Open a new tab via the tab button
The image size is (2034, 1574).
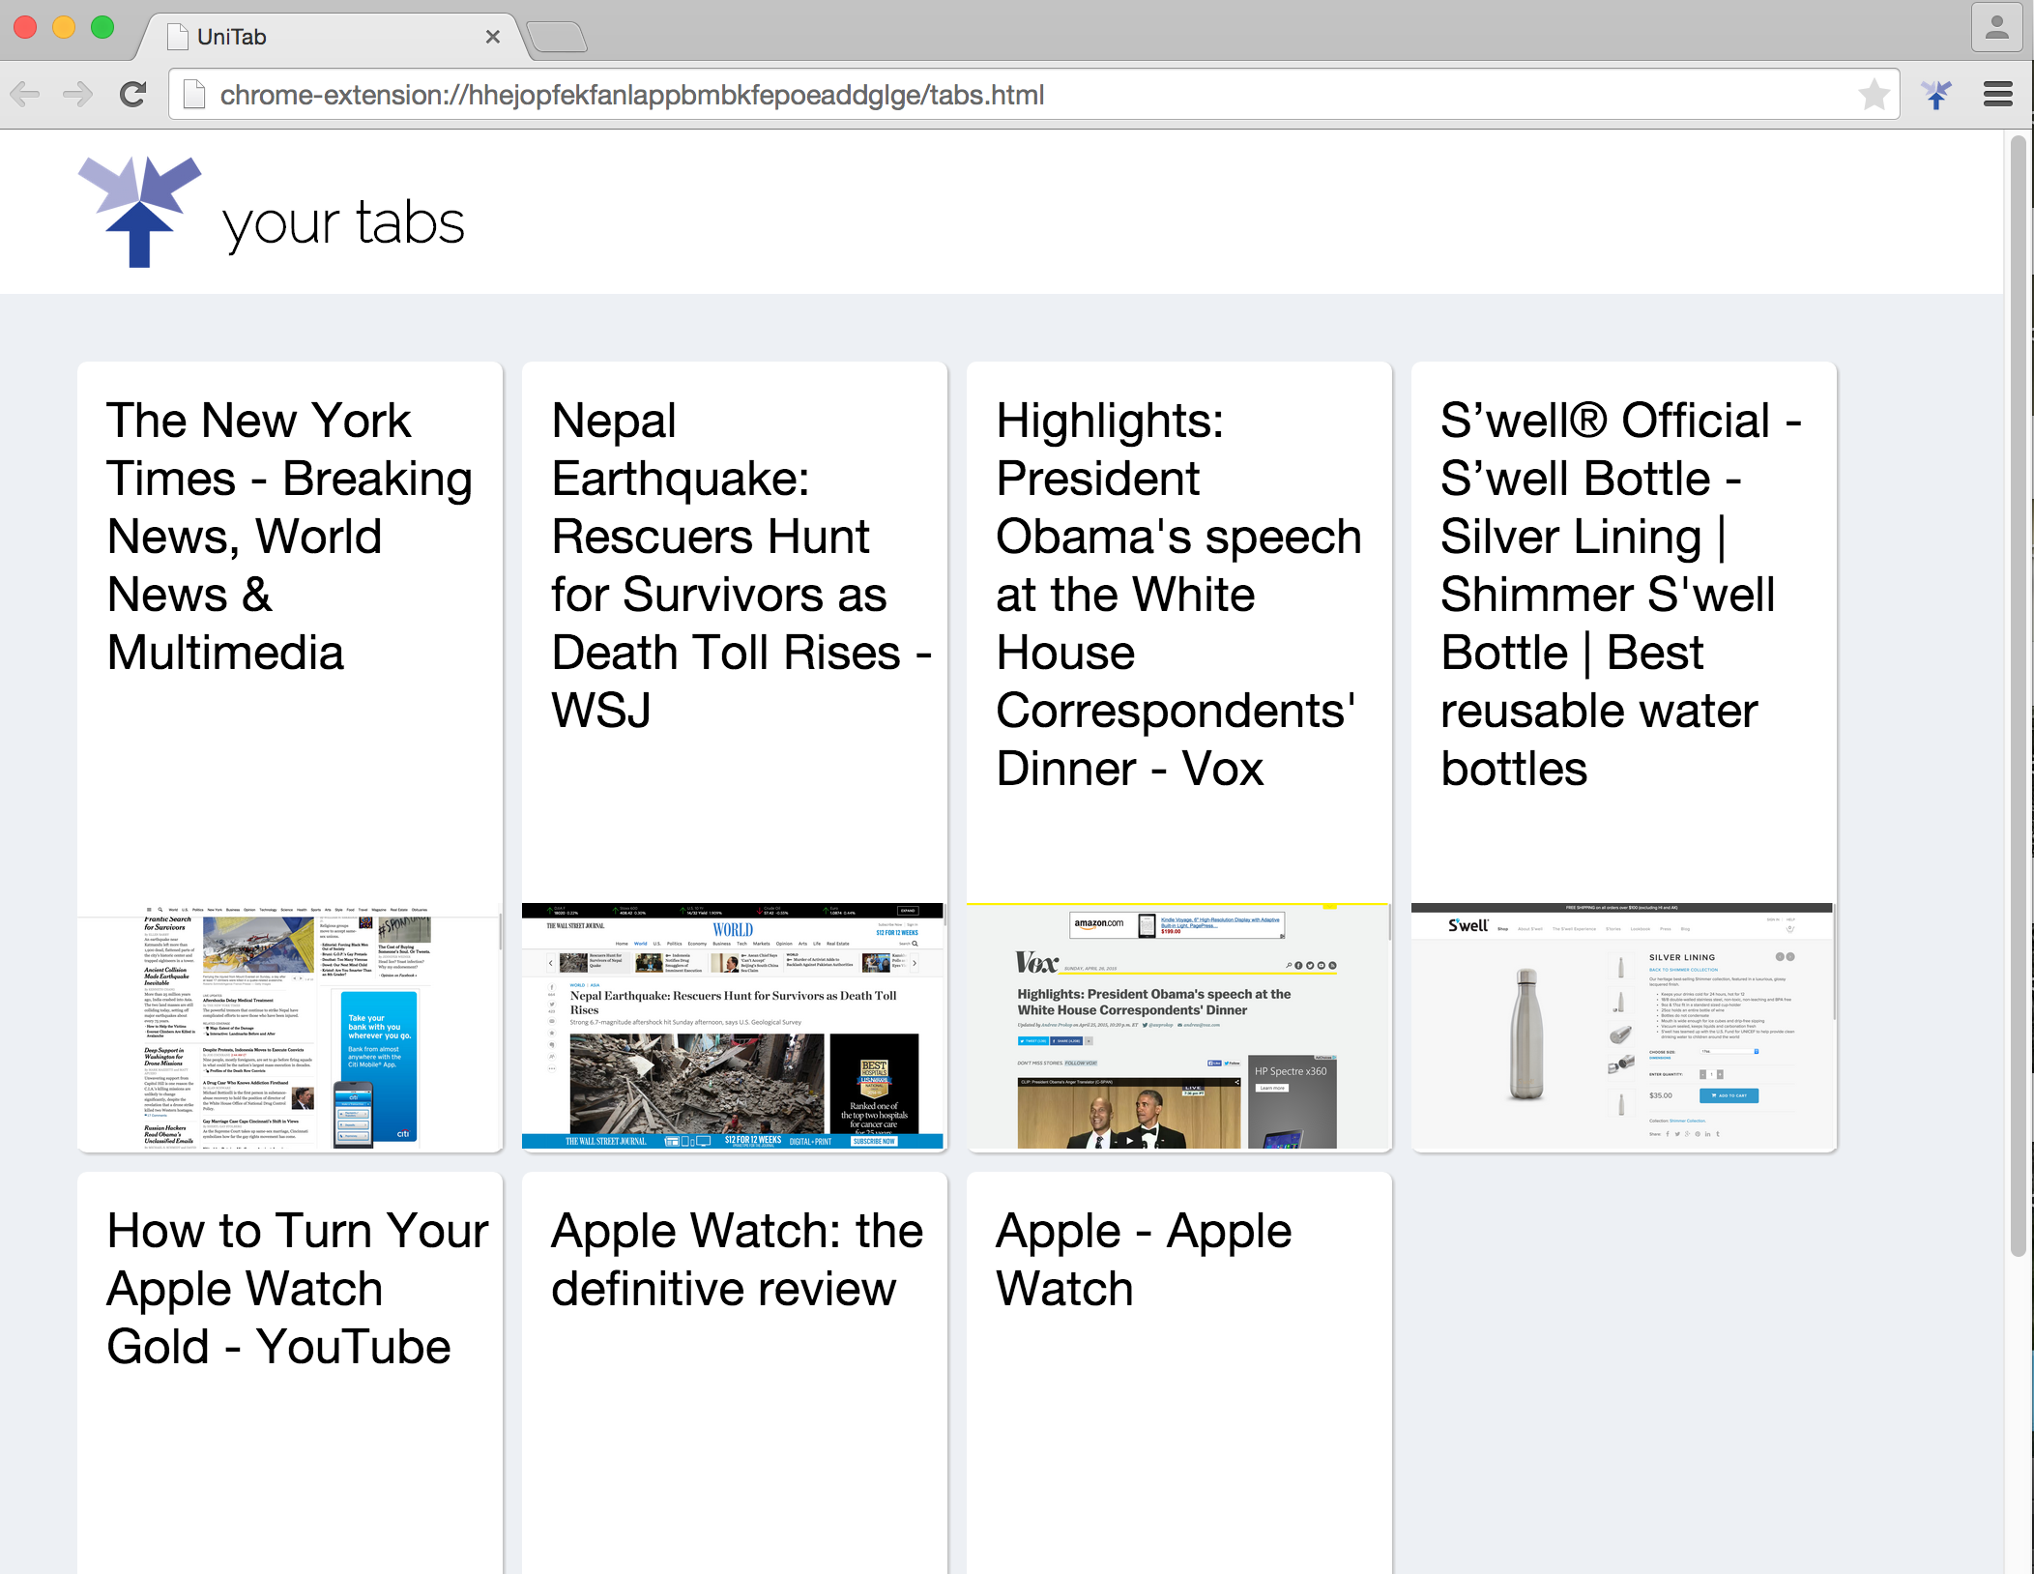(558, 37)
